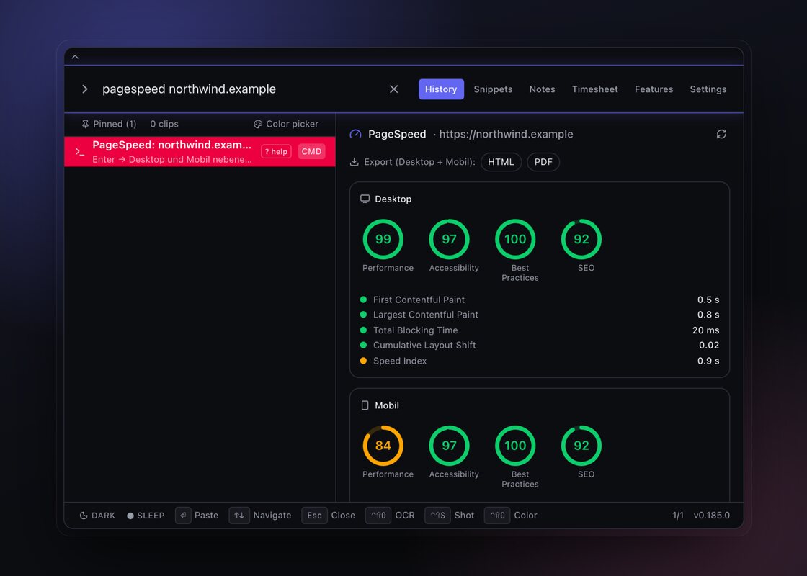Click the CMD badge on PageSpeed row
Screen dimensions: 807x576
[311, 152]
